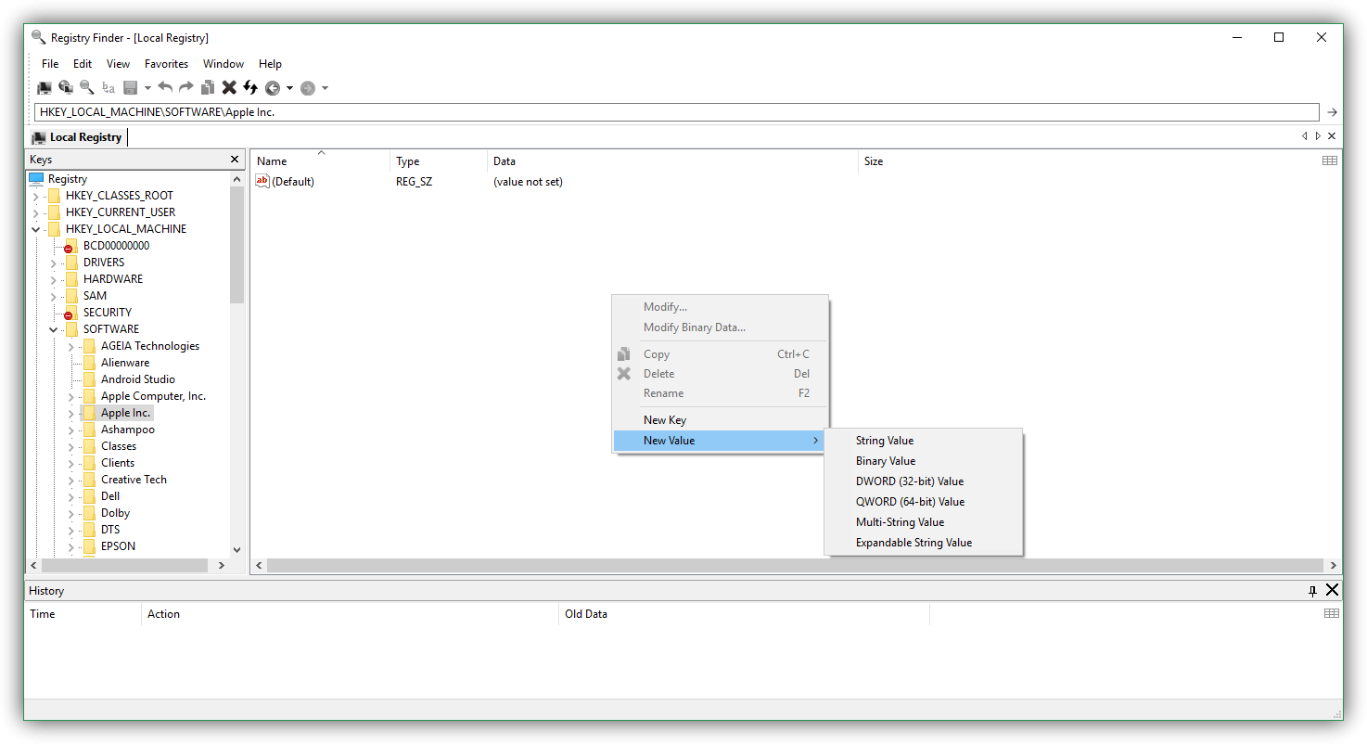1367x744 pixels.
Task: Open the Favorites menu
Action: click(x=166, y=64)
